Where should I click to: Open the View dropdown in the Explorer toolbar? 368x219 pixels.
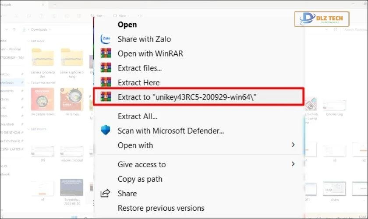coord(123,16)
